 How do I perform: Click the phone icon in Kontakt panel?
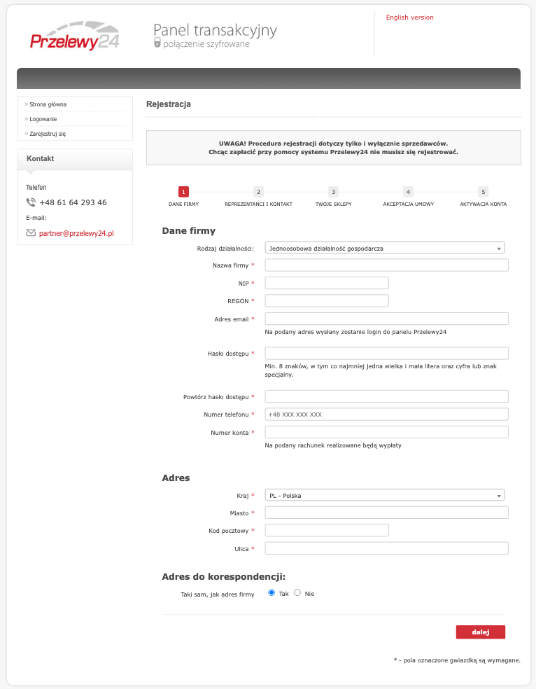click(31, 202)
